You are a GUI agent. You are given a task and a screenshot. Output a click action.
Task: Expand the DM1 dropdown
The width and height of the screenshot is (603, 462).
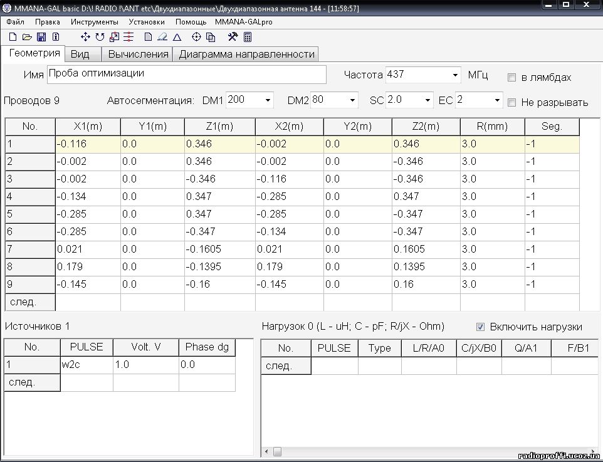(268, 100)
